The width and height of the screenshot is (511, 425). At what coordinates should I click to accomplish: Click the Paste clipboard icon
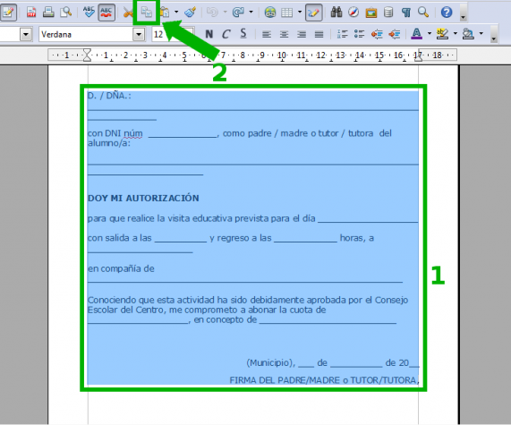click(165, 13)
